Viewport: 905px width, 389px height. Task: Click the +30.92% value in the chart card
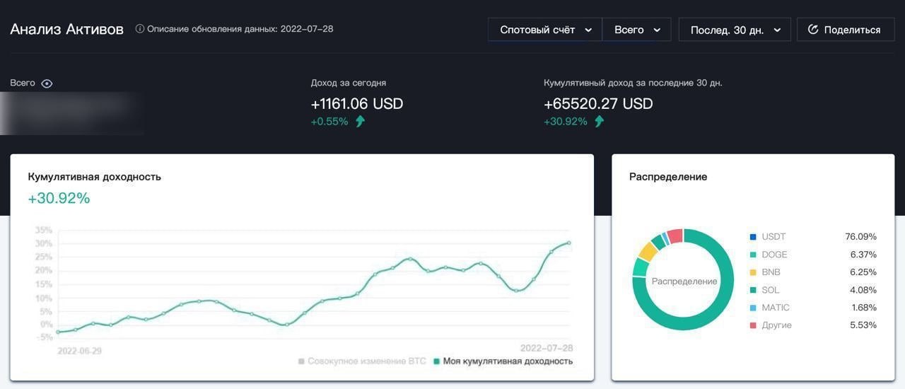click(59, 199)
